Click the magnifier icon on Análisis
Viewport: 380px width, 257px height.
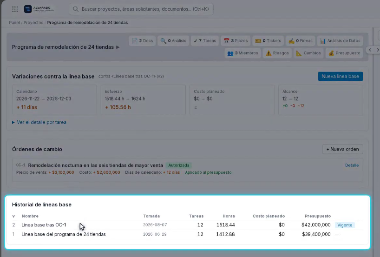coord(164,41)
